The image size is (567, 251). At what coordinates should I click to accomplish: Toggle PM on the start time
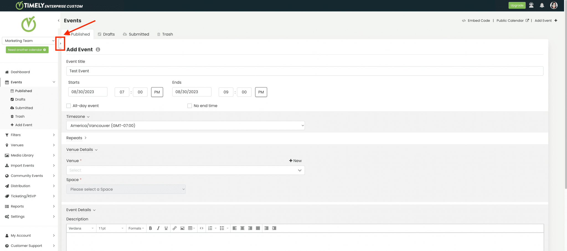point(157,92)
